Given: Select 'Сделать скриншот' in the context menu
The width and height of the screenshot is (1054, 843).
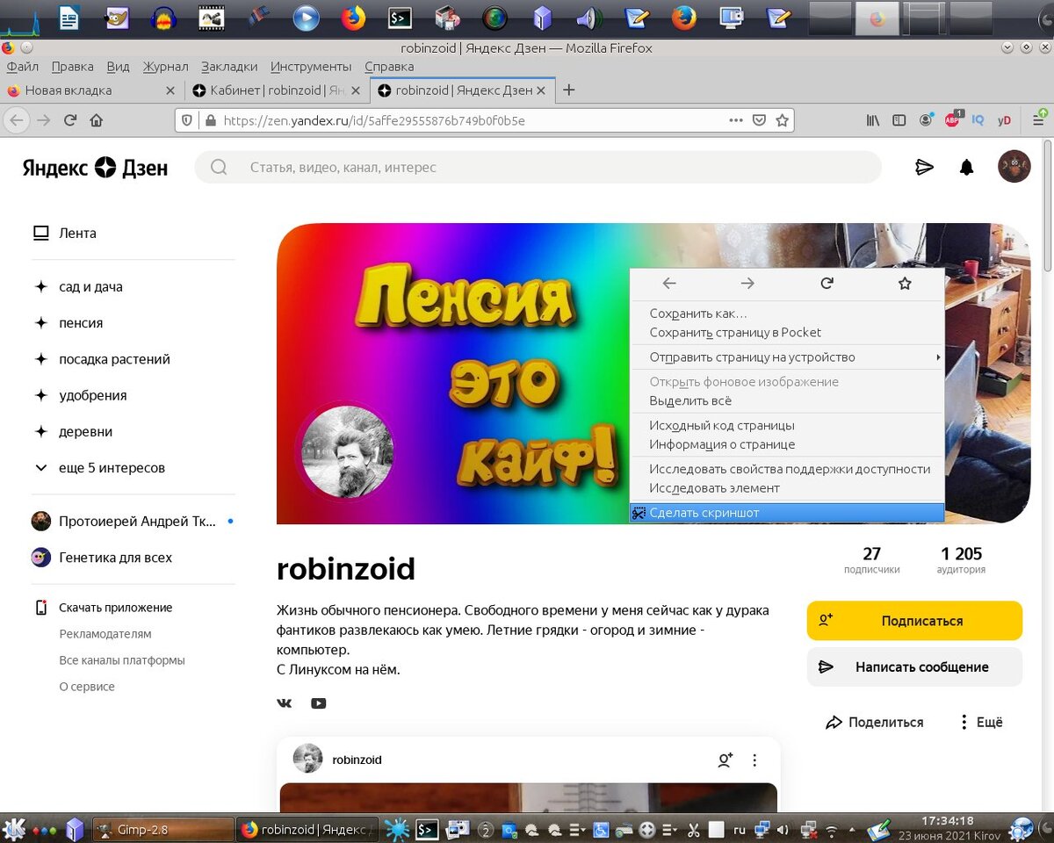Looking at the screenshot, I should tap(787, 513).
